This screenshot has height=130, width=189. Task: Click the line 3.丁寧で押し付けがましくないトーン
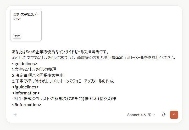tap(63, 81)
